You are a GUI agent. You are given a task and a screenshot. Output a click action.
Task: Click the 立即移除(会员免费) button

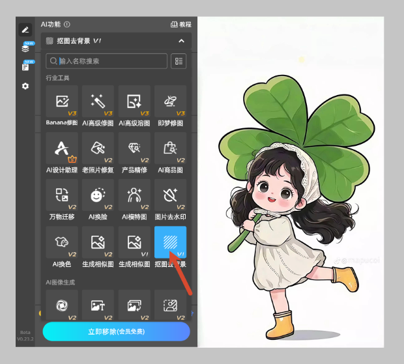click(x=116, y=331)
